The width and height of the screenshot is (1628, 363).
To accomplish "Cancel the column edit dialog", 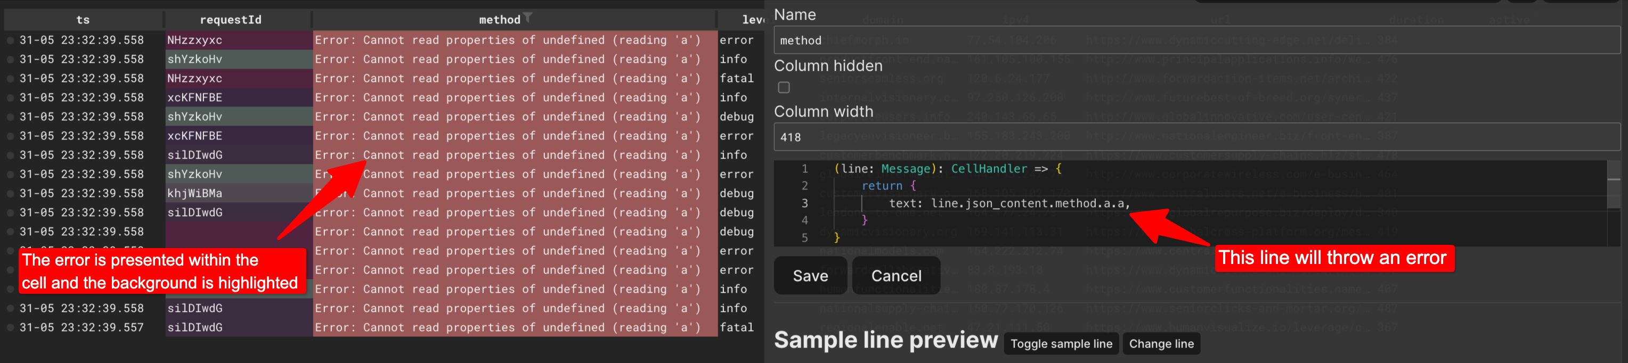I will (896, 276).
